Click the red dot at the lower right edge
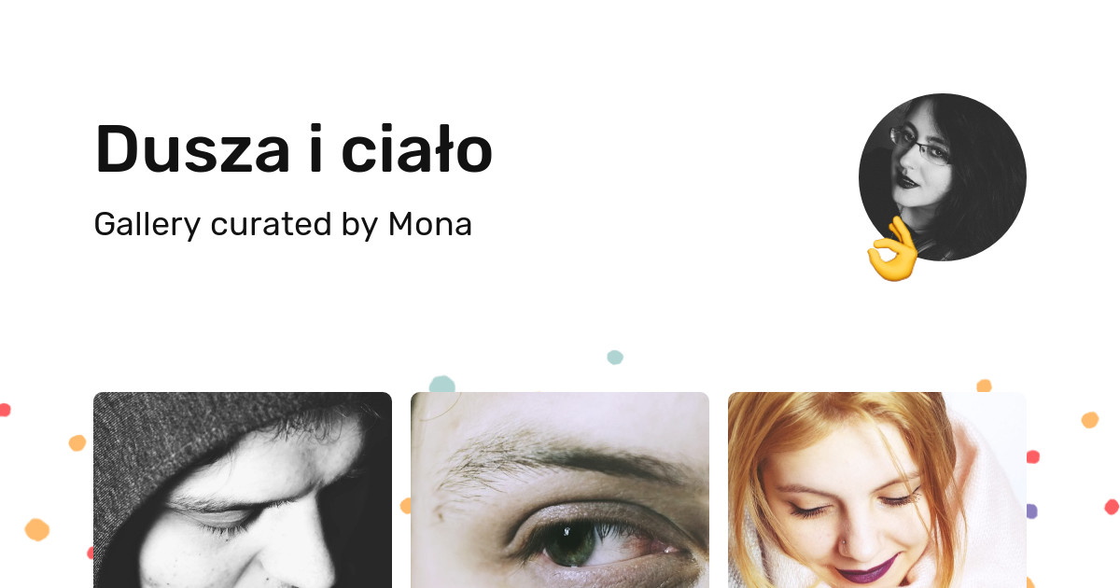Viewport: 1120px width, 588px height. click(x=1111, y=507)
